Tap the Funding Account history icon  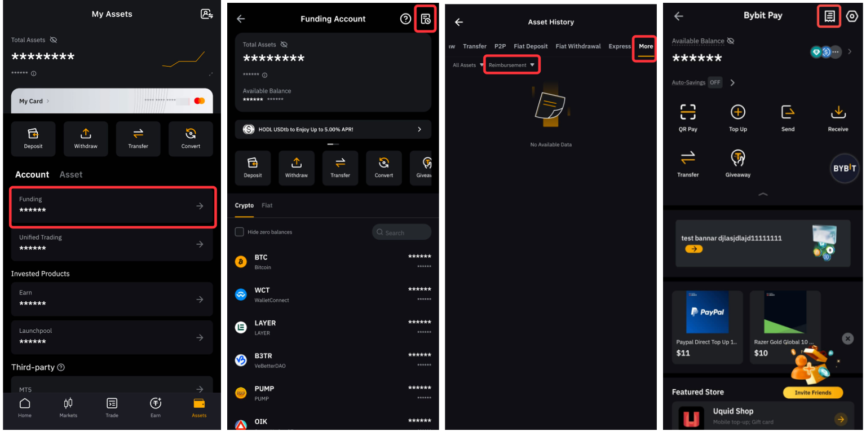tap(426, 19)
